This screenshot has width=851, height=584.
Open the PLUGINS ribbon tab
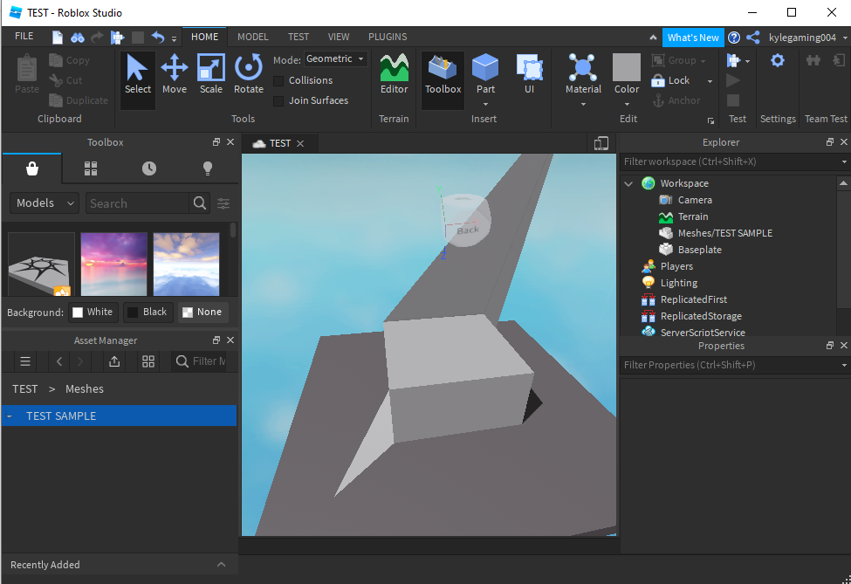coord(388,37)
